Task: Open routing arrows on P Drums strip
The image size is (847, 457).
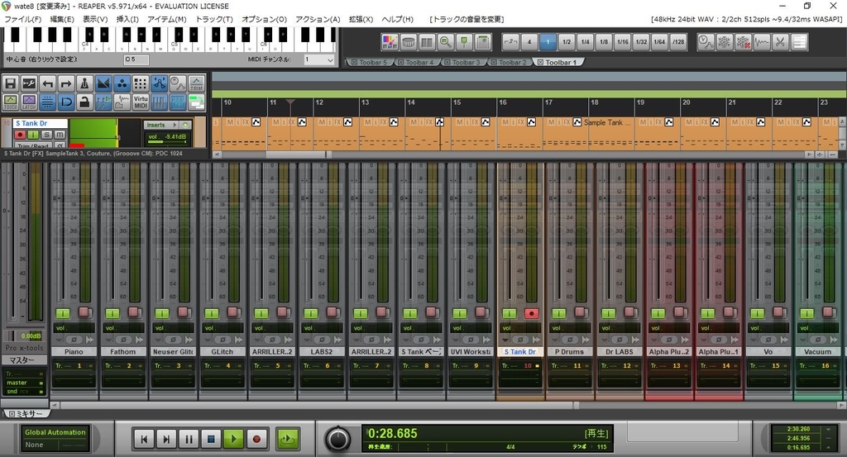Action: coord(586,340)
